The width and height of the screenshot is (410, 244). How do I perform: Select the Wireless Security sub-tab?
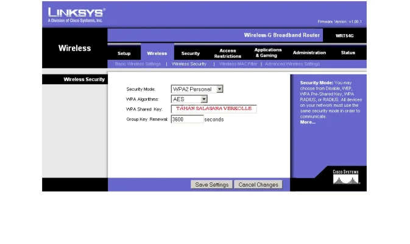(189, 64)
